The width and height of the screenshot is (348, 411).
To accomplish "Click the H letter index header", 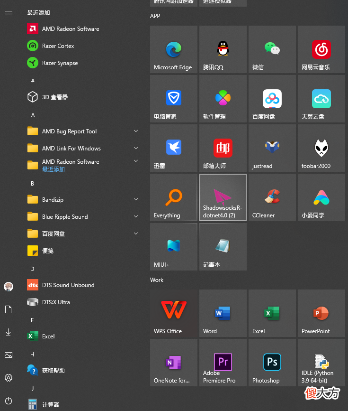I will [32, 355].
